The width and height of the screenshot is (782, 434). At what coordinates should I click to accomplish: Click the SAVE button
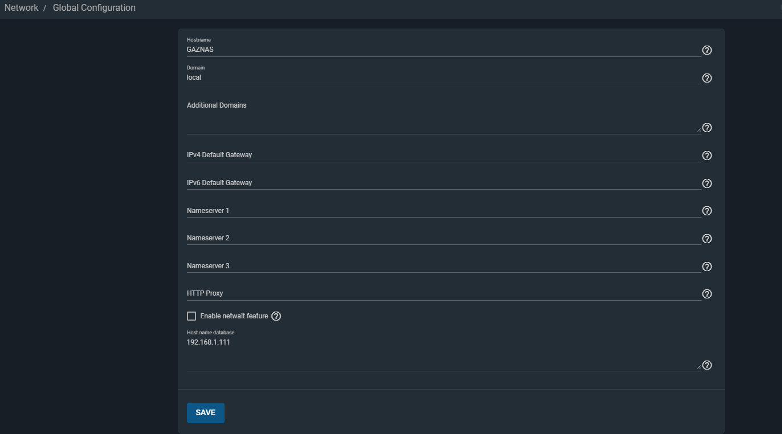point(205,413)
